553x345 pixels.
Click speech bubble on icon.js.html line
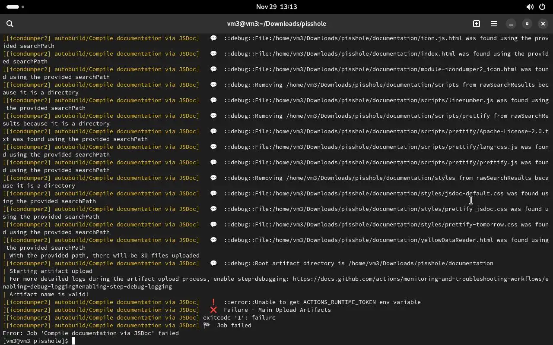coord(213,38)
